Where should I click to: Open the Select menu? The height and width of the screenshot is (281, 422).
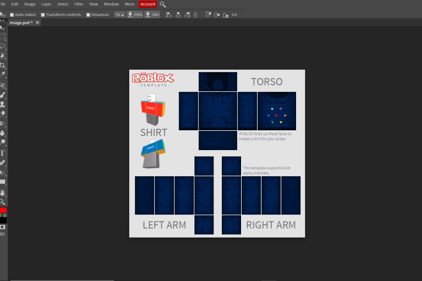point(63,4)
